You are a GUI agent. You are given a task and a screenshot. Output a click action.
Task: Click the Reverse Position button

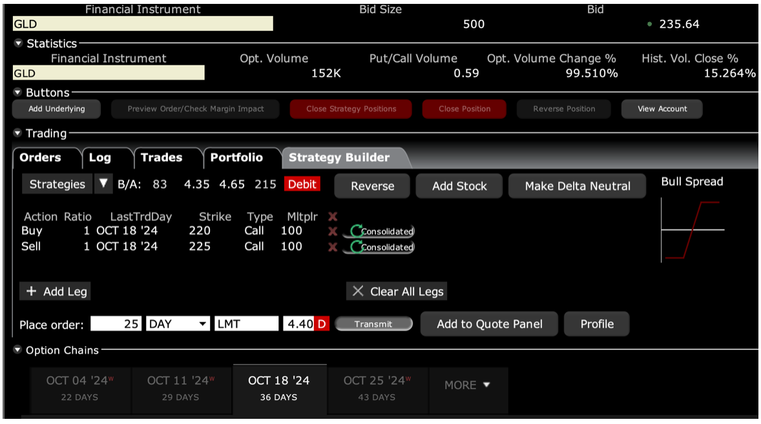coord(564,109)
